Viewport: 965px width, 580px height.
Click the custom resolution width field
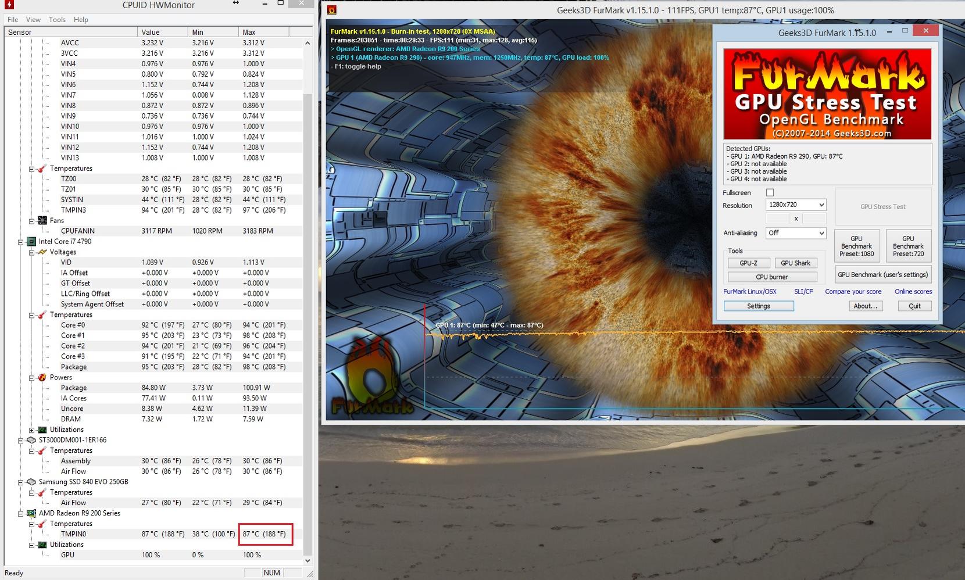click(777, 219)
